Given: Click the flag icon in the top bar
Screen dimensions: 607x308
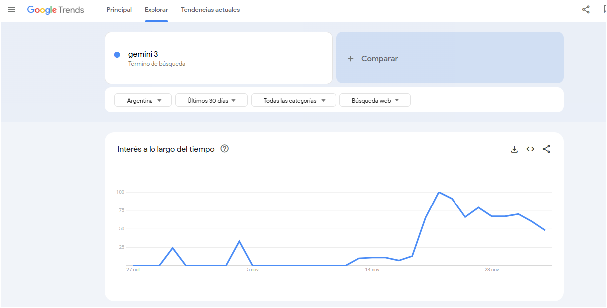Looking at the screenshot, I should click(604, 9).
